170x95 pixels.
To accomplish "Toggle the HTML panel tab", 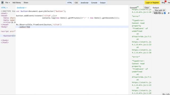I will click(x=70, y=3).
